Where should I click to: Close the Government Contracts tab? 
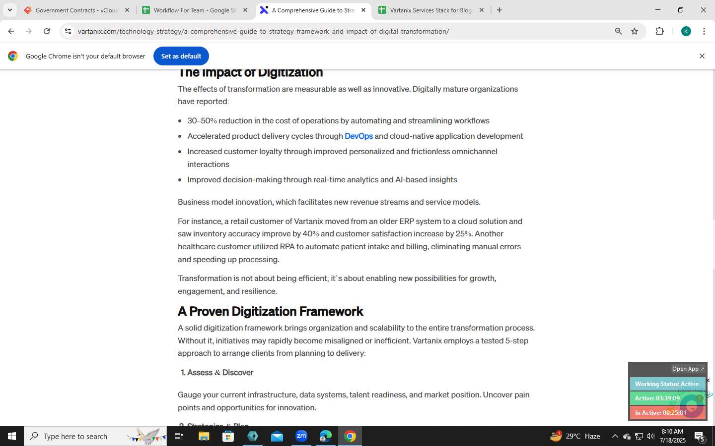127,10
